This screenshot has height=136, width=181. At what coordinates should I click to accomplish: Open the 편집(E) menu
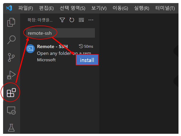[x=46, y=8]
